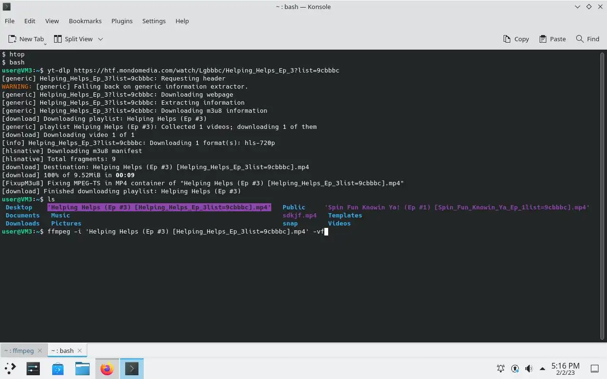Screen dimensions: 607x379
Task: Click the 'Music' directory name
Action: (x=61, y=215)
